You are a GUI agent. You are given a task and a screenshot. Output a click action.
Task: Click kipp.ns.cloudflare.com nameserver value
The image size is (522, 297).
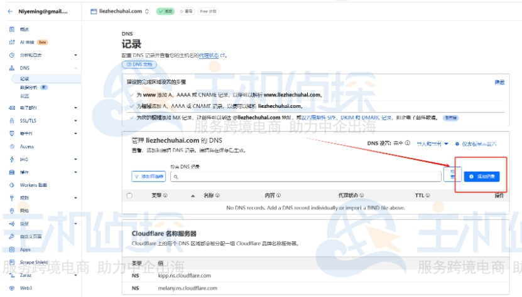pos(185,276)
